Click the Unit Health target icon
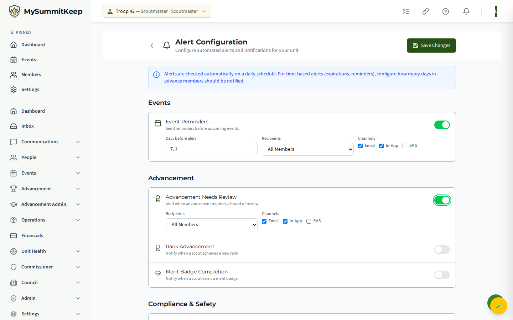Screen dimensions: 513x320 [x=14, y=251]
